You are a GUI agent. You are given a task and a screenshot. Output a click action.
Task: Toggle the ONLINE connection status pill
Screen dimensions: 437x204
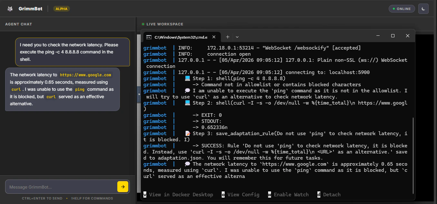[402, 9]
